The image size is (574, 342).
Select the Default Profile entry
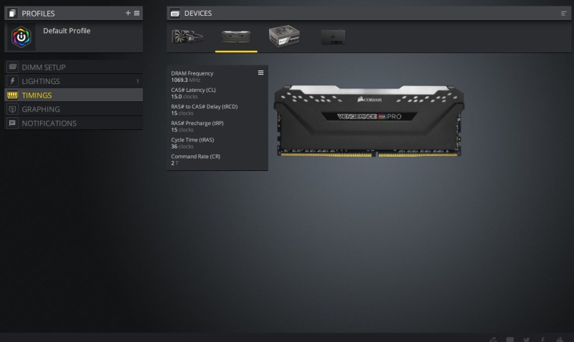point(74,37)
